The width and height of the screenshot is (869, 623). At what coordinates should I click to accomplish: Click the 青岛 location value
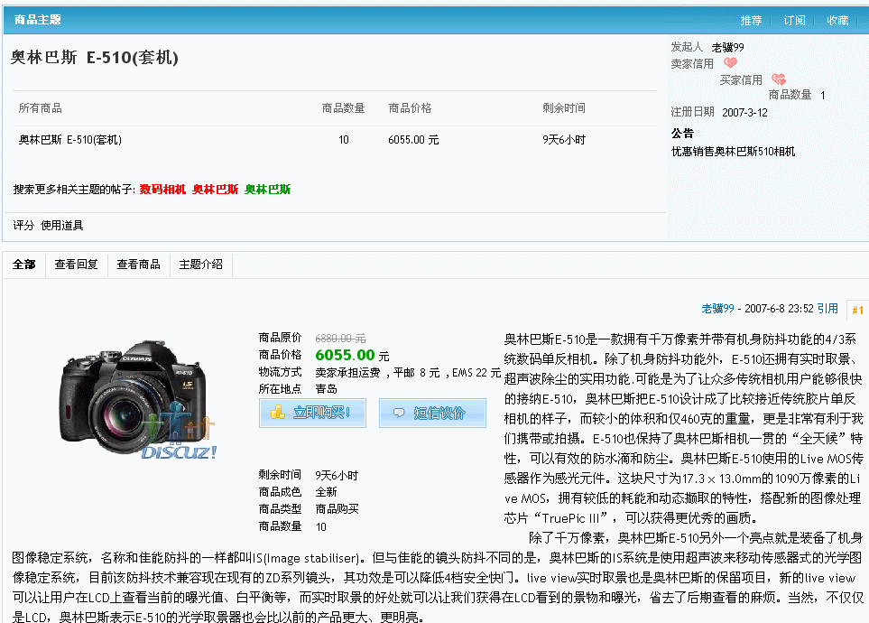point(326,389)
